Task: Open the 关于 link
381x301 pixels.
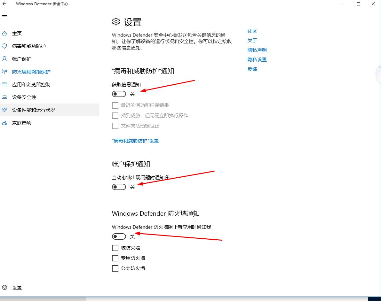Action: coord(252,40)
